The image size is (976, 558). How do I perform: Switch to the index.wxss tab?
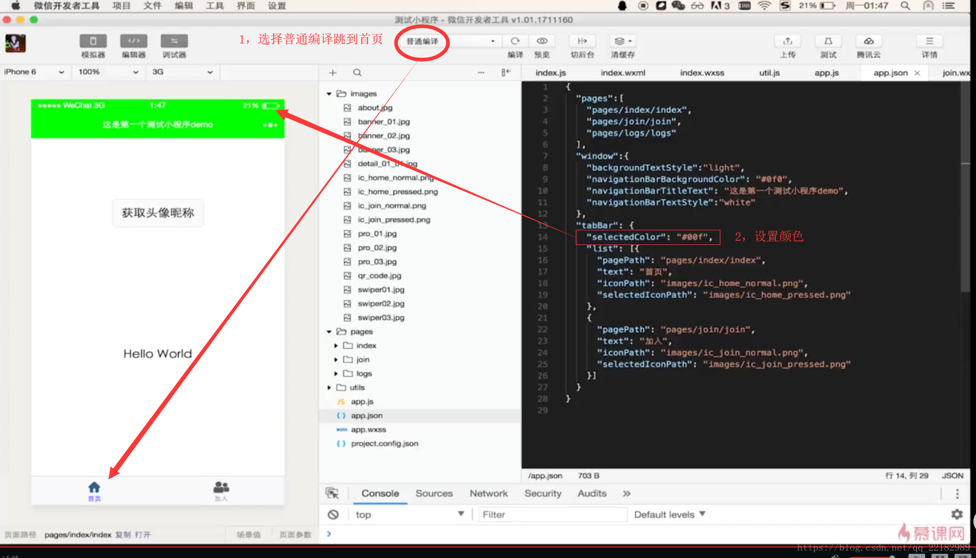pos(702,73)
